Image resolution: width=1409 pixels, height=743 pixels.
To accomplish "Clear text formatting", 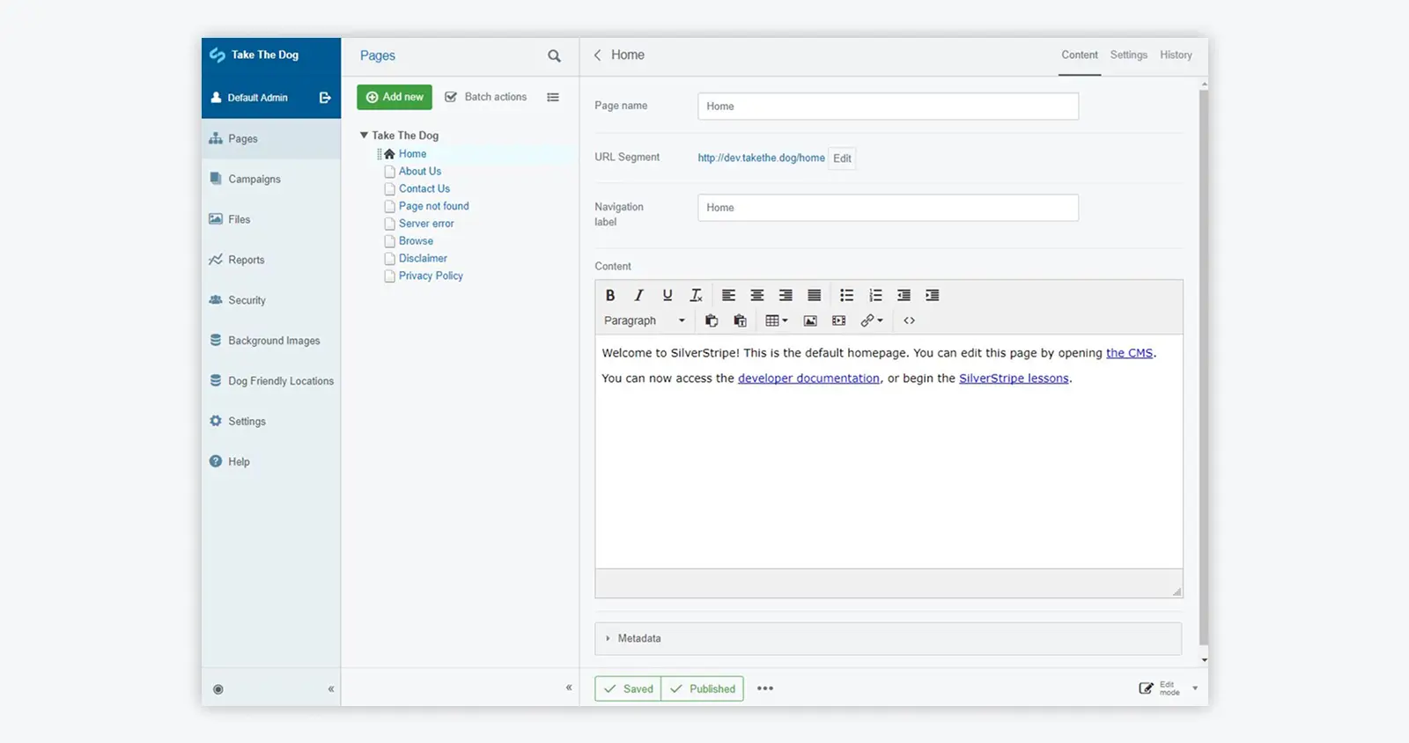I will click(x=696, y=296).
